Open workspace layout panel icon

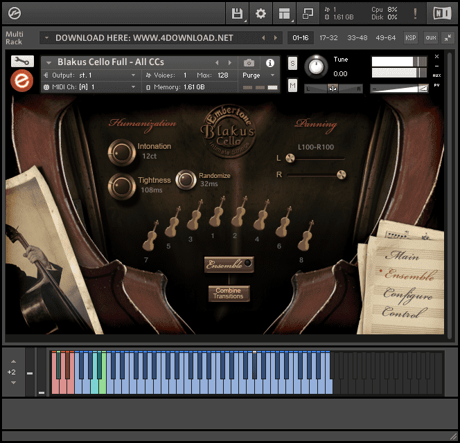(x=284, y=13)
